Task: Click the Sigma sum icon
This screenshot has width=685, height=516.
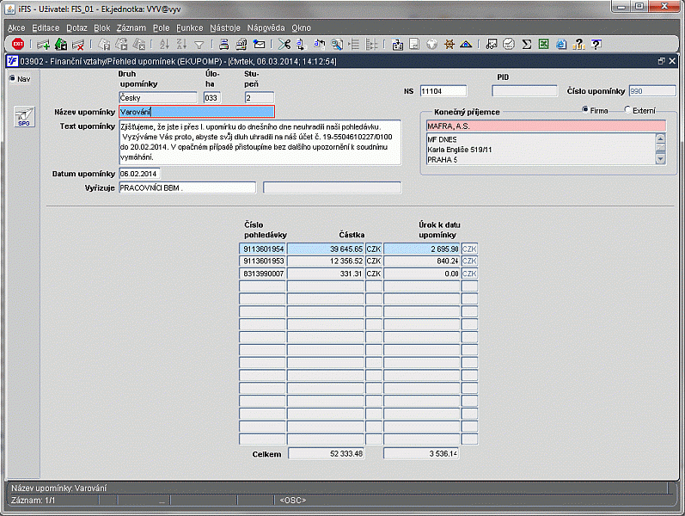Action: [x=526, y=44]
